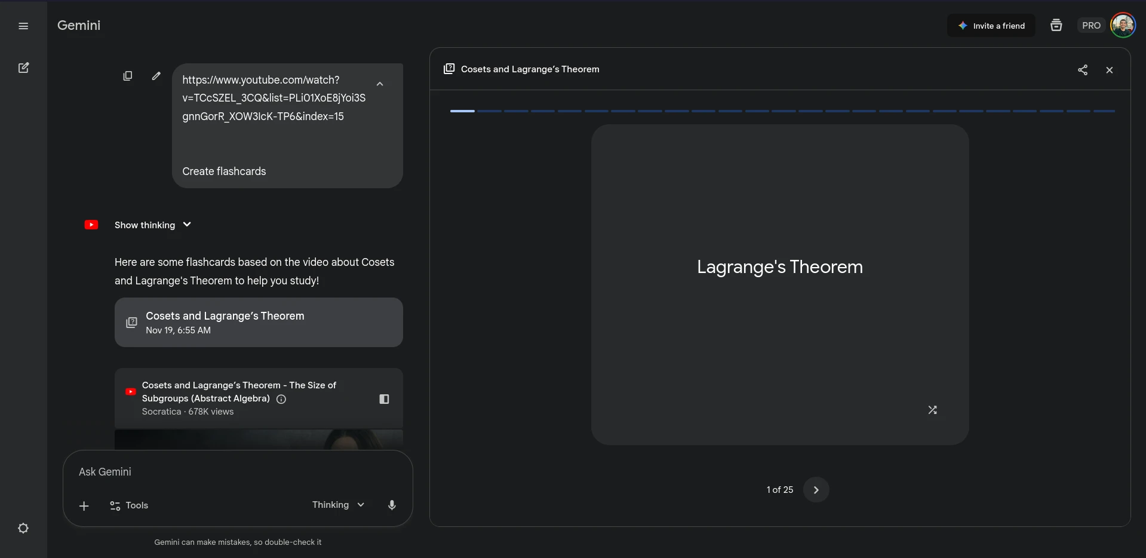The image size is (1146, 558).
Task: Edit the prompt with the pencil icon
Action: pos(156,76)
